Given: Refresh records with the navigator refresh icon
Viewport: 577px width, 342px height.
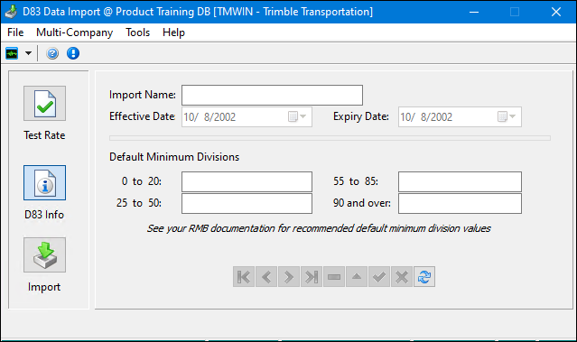Looking at the screenshot, I should 424,276.
